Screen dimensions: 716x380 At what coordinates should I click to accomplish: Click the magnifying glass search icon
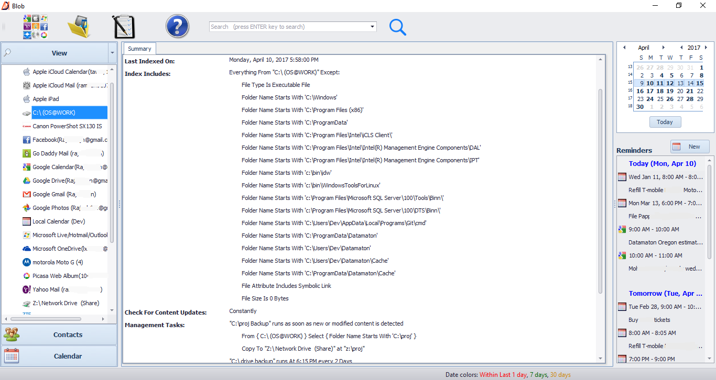click(398, 27)
